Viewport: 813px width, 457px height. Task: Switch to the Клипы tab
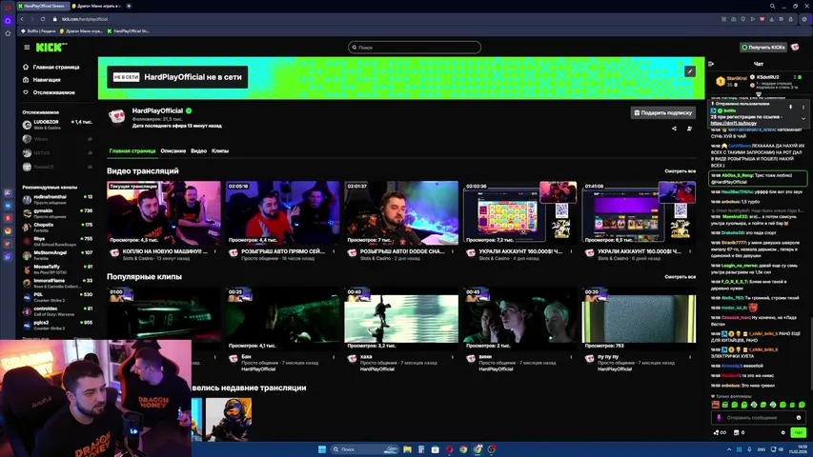click(219, 151)
